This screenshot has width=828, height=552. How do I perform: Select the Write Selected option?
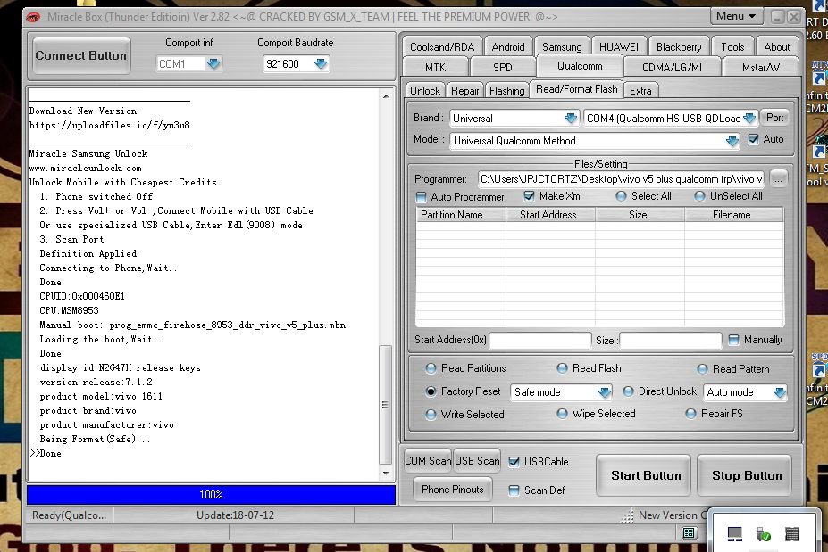coord(431,415)
